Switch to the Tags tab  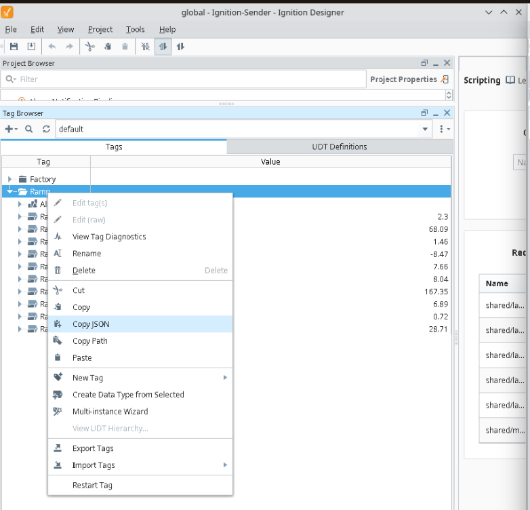point(114,146)
